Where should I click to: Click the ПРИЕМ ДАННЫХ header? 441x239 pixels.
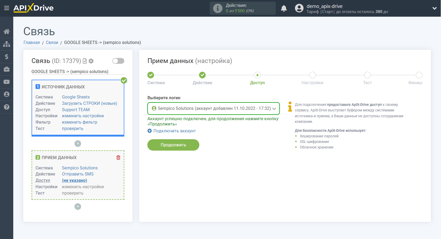point(59,158)
